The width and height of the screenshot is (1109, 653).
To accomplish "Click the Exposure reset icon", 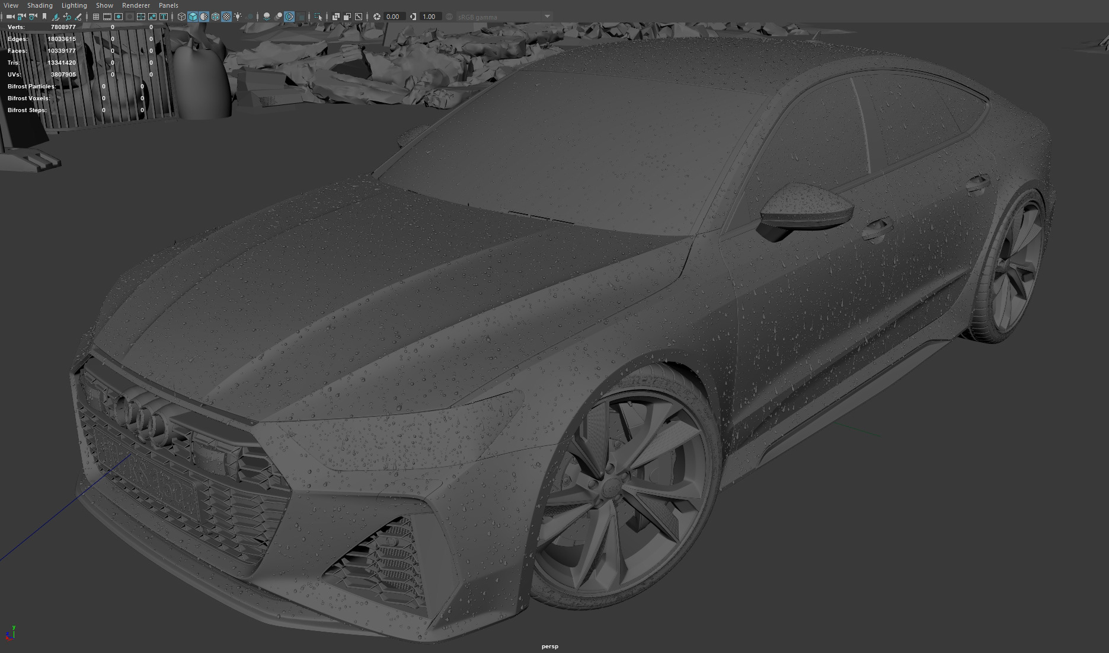I will [377, 17].
